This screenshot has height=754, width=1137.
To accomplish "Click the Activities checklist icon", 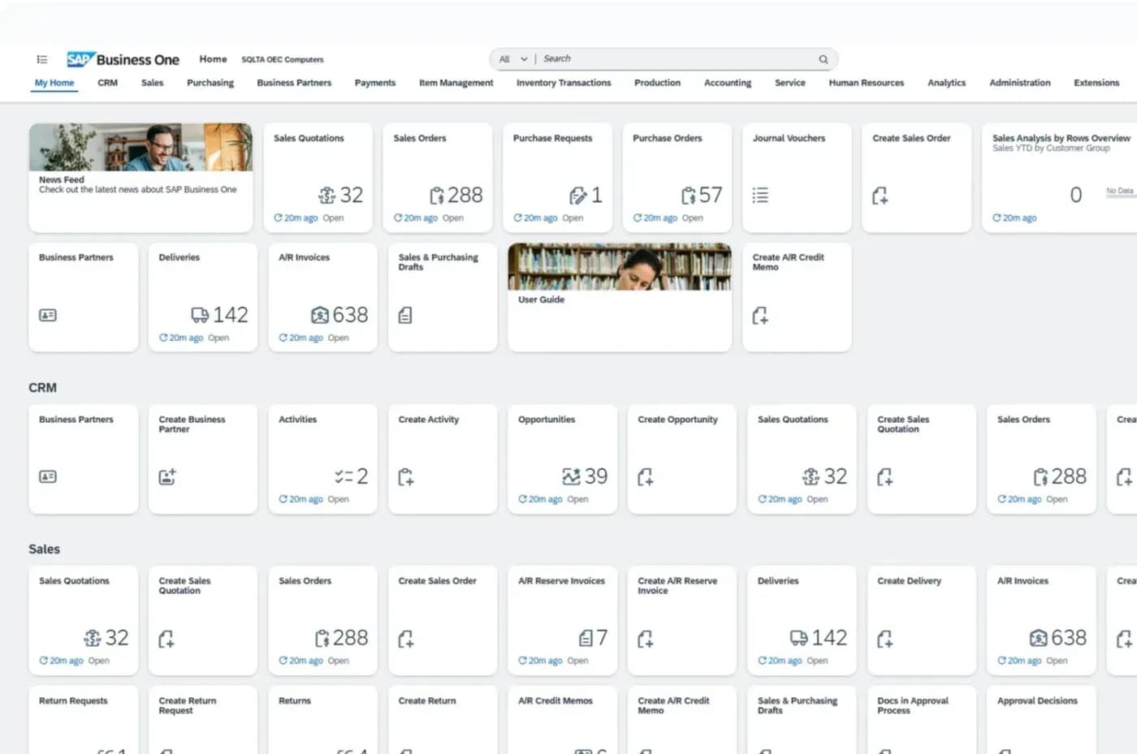I will click(344, 476).
